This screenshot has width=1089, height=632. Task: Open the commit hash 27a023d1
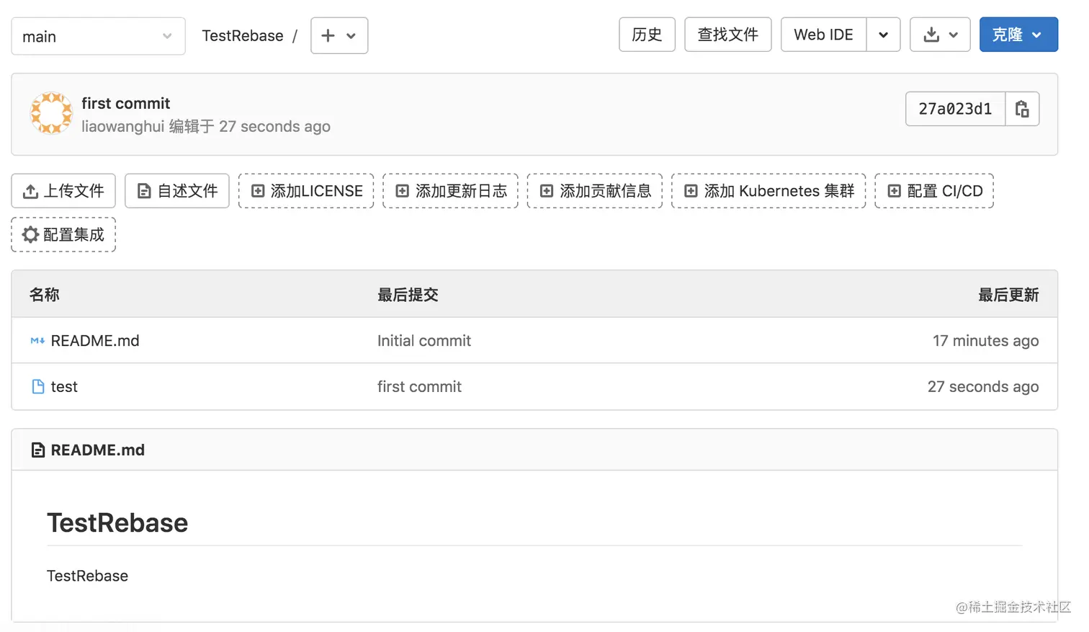[955, 109]
